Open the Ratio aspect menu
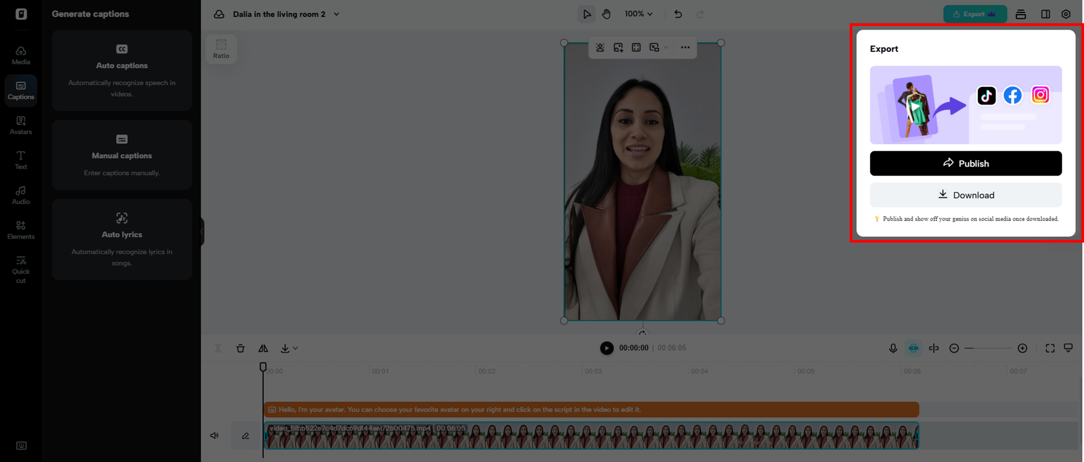The image size is (1084, 462). [x=221, y=49]
